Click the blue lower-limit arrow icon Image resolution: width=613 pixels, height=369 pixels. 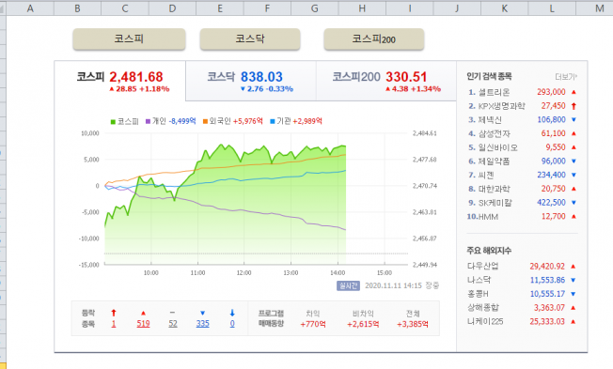[232, 313]
